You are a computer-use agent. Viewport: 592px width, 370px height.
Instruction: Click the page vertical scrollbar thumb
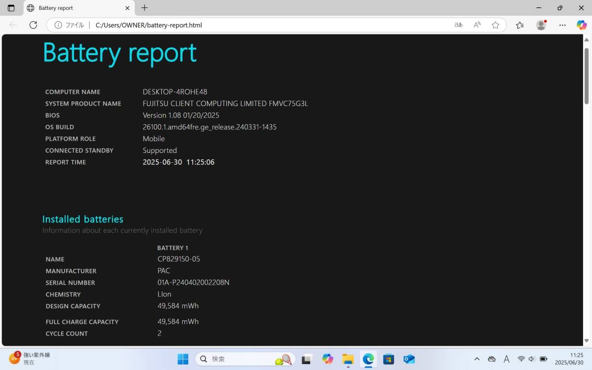[587, 75]
